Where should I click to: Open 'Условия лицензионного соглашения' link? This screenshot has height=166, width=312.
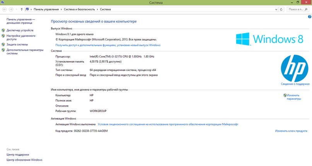[168, 124]
